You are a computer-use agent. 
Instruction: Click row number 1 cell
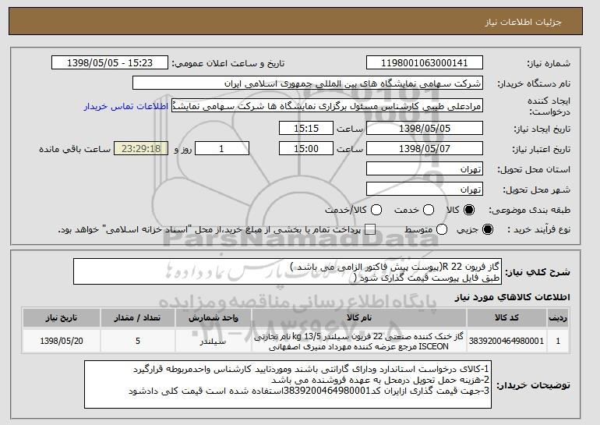tap(558, 341)
